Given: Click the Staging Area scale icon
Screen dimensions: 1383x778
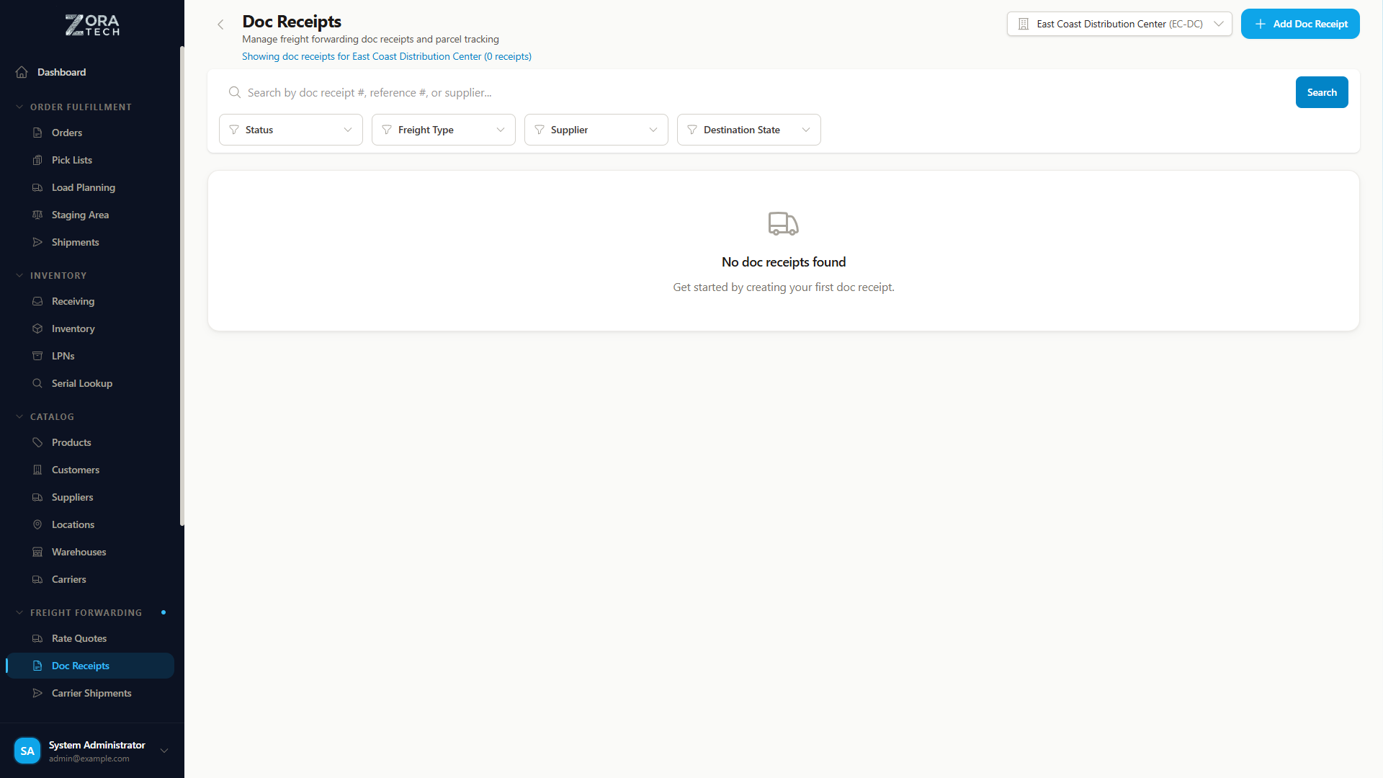Looking at the screenshot, I should [x=37, y=215].
